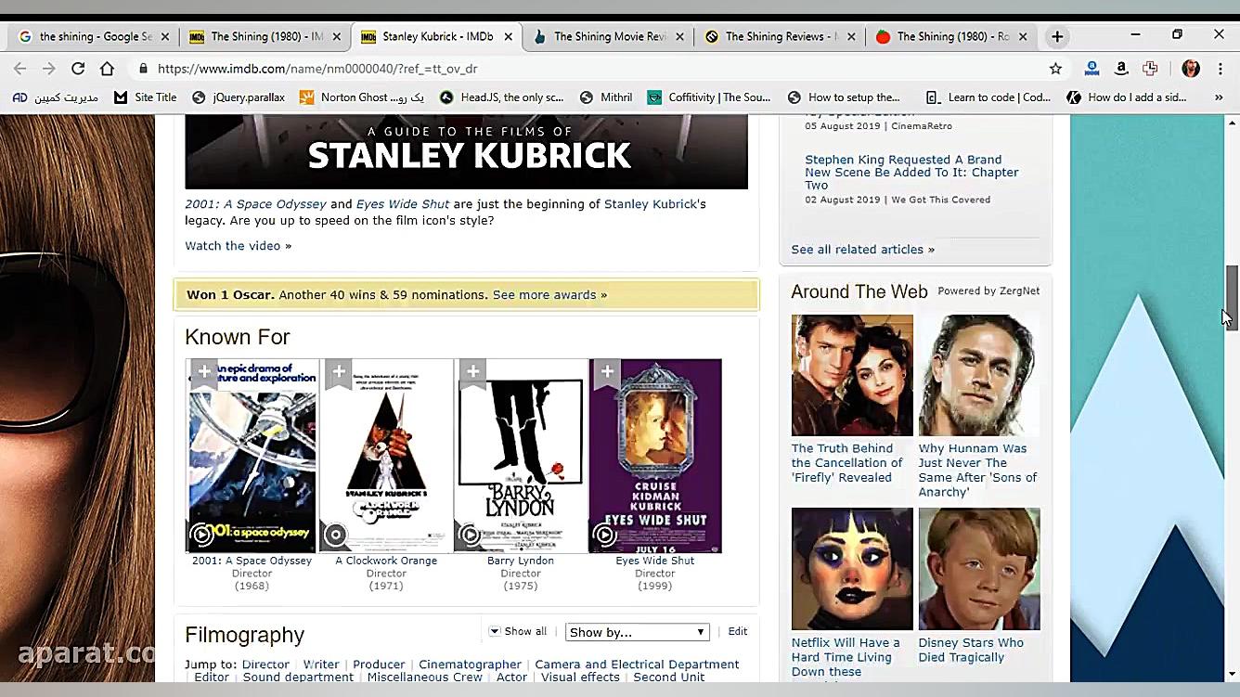Open the Chrome menu

tap(1219, 69)
